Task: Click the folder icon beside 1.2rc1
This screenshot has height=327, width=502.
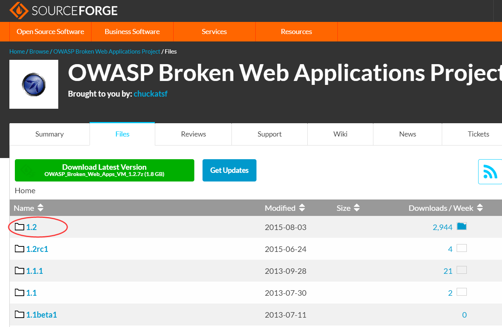Action: tap(19, 248)
